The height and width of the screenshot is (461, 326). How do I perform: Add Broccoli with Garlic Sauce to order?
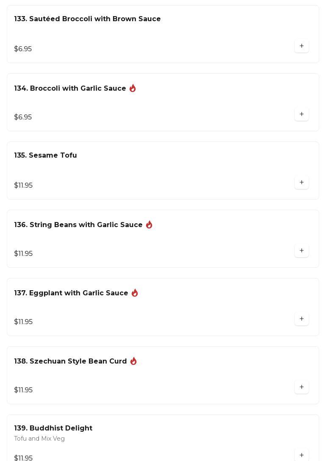coord(301,114)
